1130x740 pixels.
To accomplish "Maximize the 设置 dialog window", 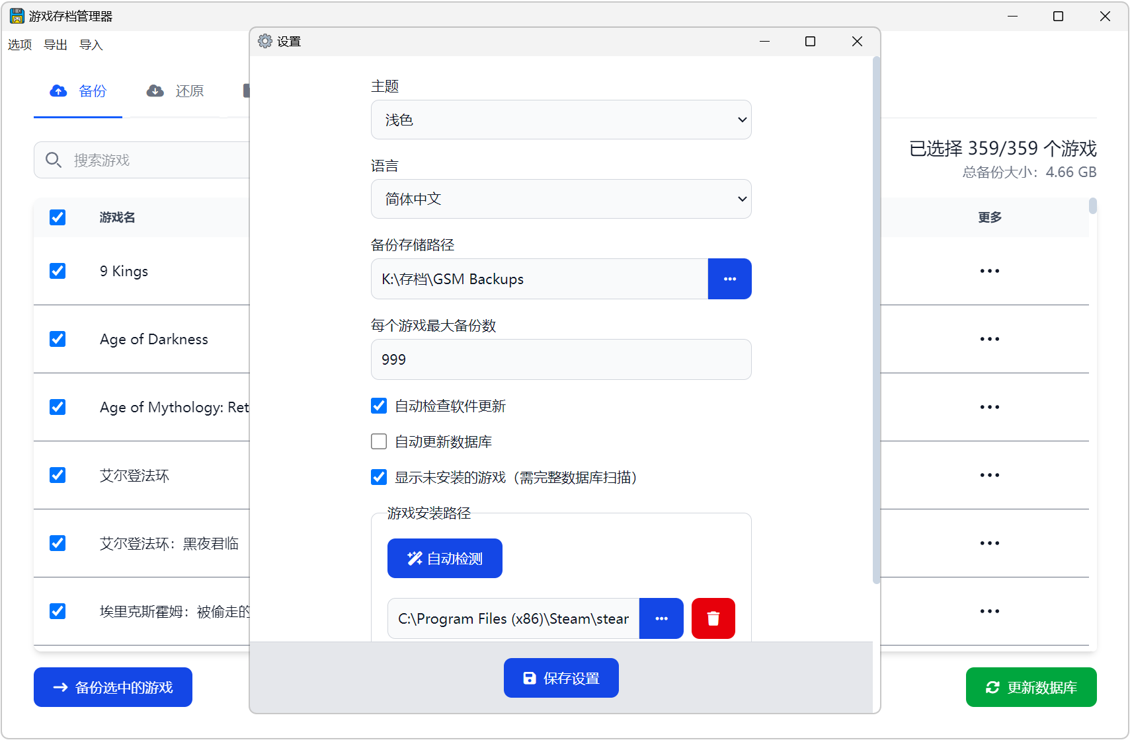I will 810,41.
